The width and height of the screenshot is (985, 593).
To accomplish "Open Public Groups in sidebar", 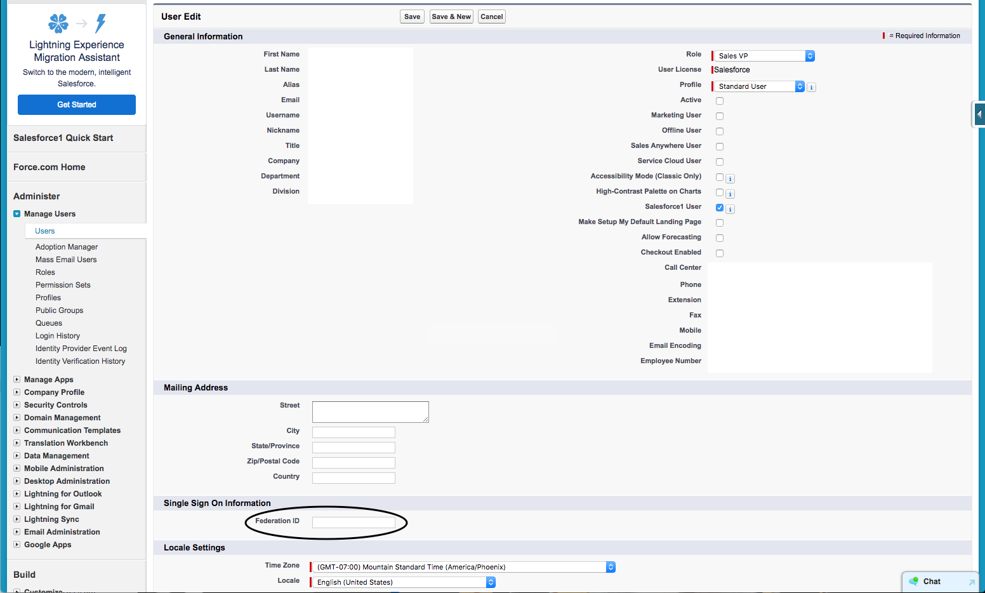I will pos(59,310).
